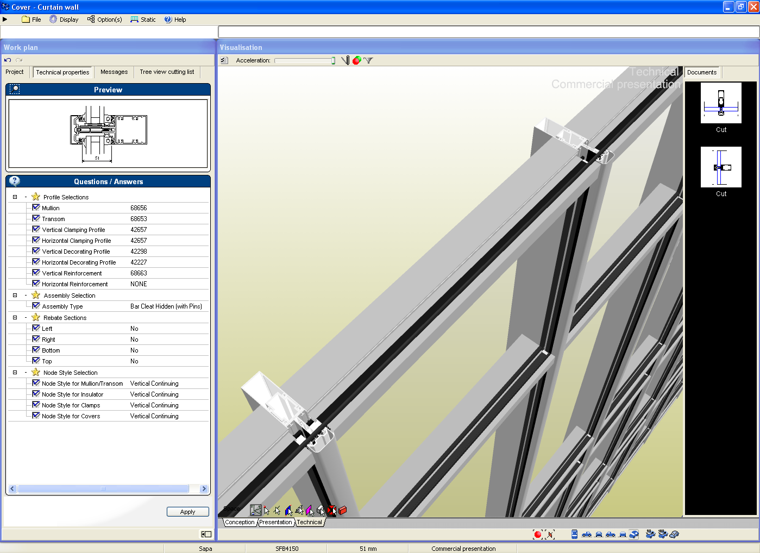Select the magenta face selection cursor icon

click(310, 511)
